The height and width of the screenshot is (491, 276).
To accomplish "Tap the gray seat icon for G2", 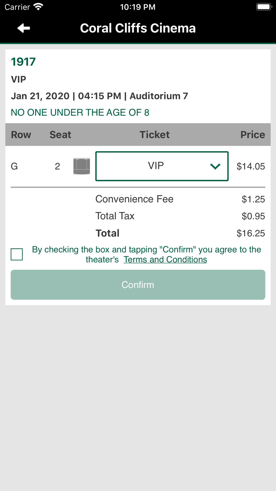I will [82, 166].
